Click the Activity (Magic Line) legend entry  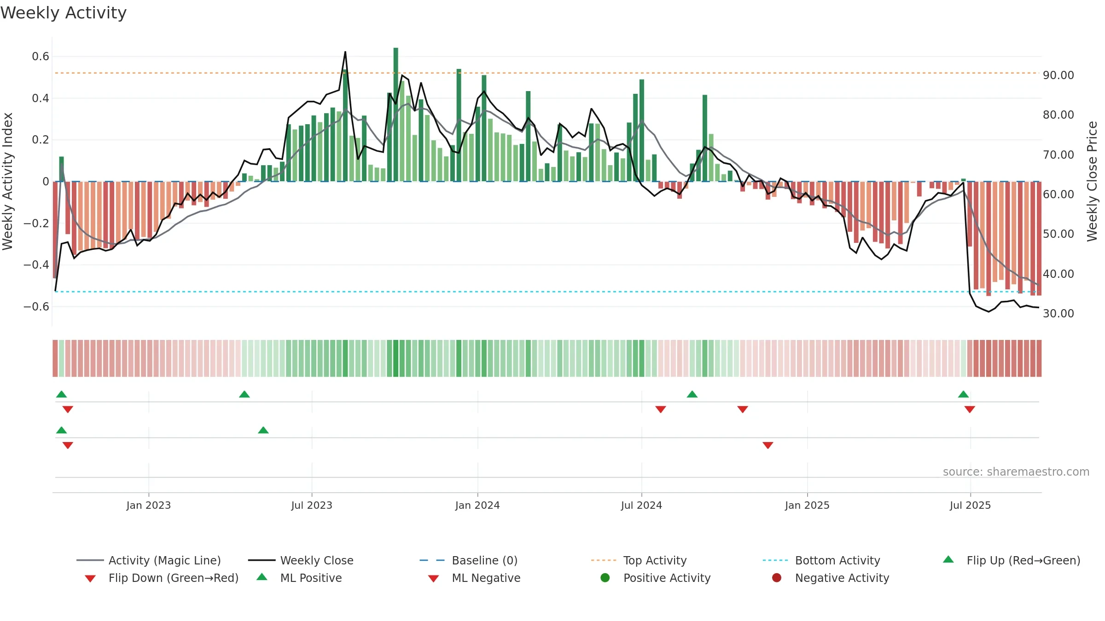pyautogui.click(x=149, y=560)
